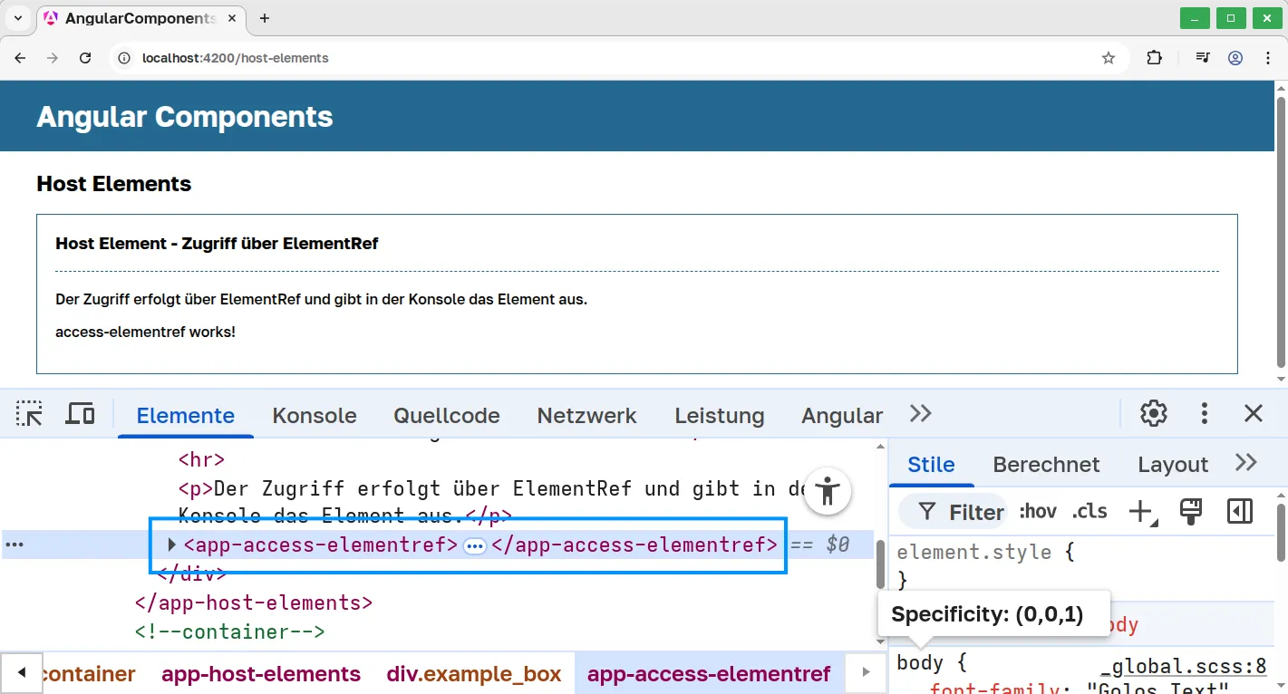Switch to the Konsole tab

[x=315, y=416]
